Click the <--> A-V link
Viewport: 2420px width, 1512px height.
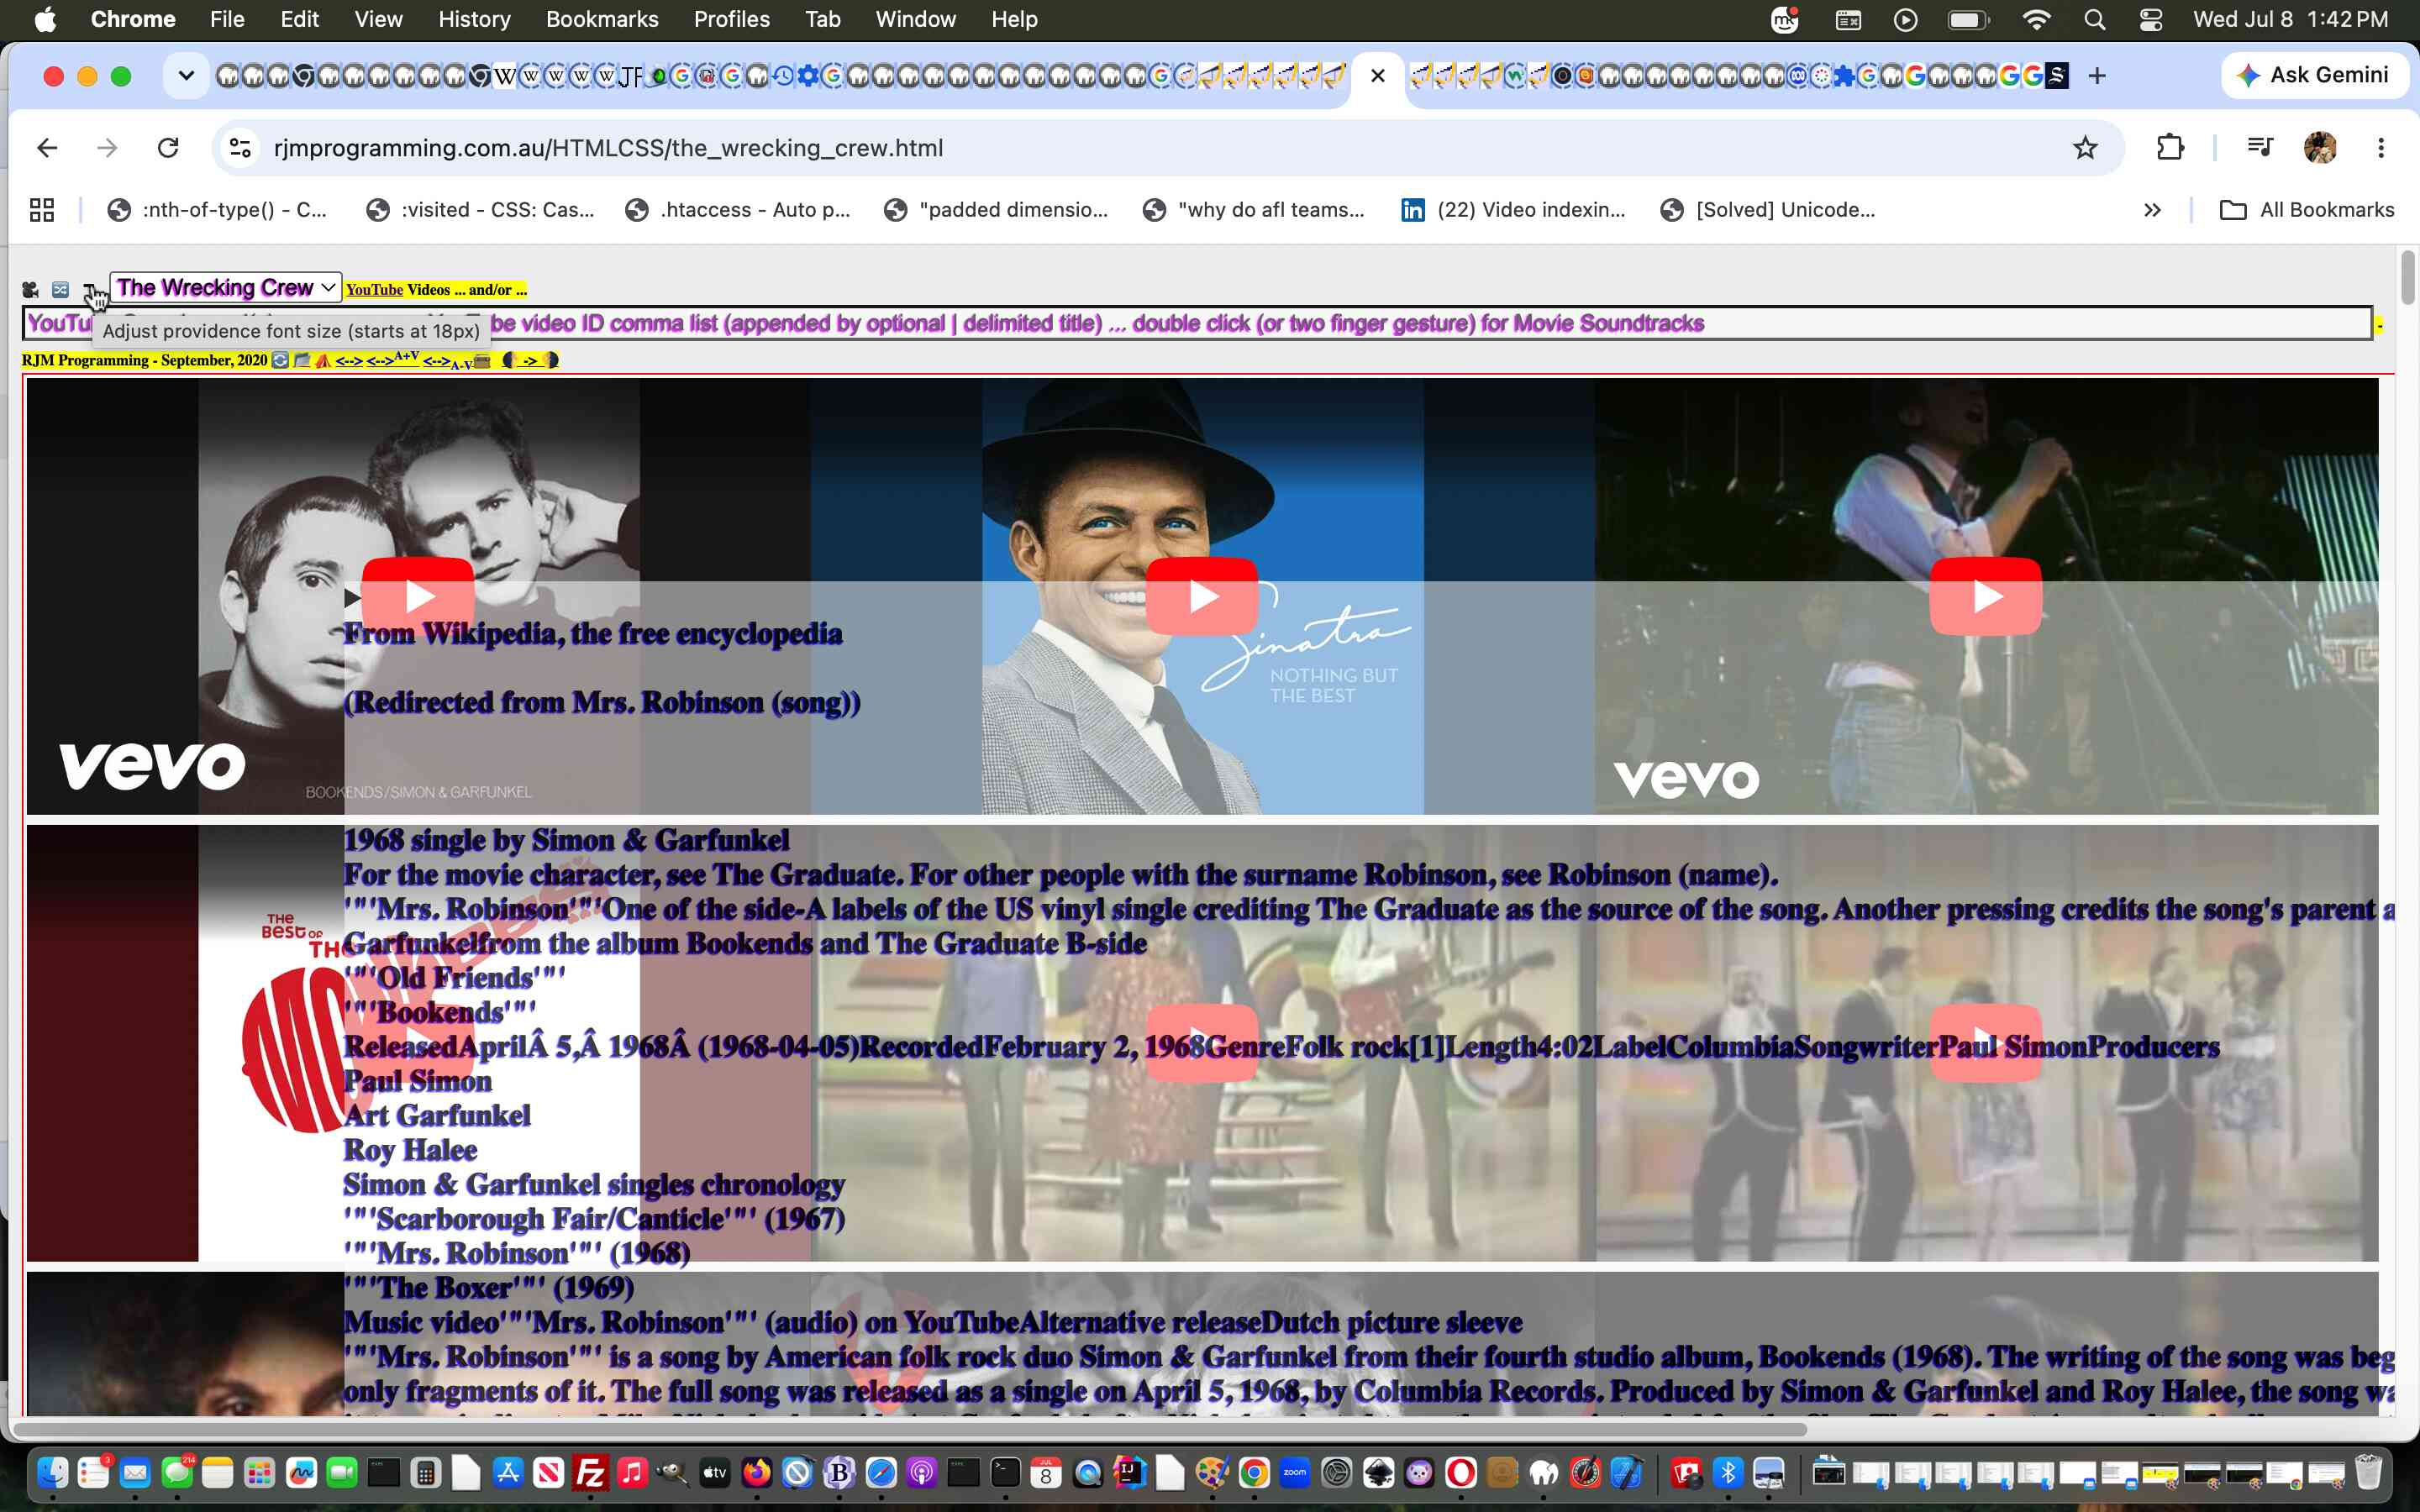pos(447,362)
